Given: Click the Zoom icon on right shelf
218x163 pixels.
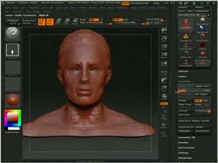Looking at the screenshot, I should [164, 39].
